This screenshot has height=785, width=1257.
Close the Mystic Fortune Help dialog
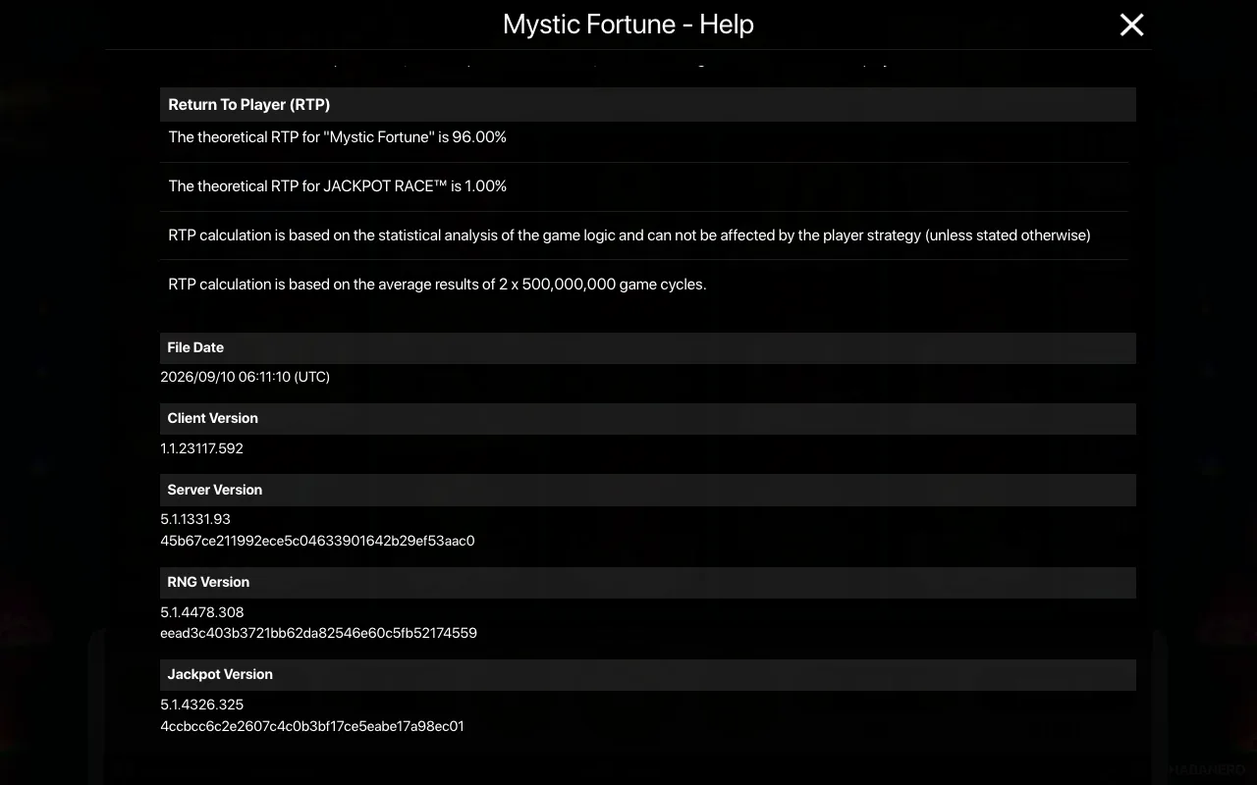[1131, 25]
